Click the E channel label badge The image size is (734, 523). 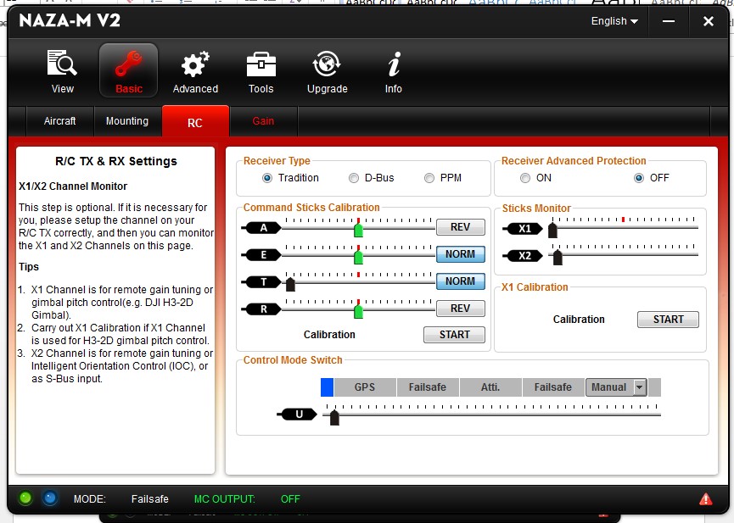point(261,255)
